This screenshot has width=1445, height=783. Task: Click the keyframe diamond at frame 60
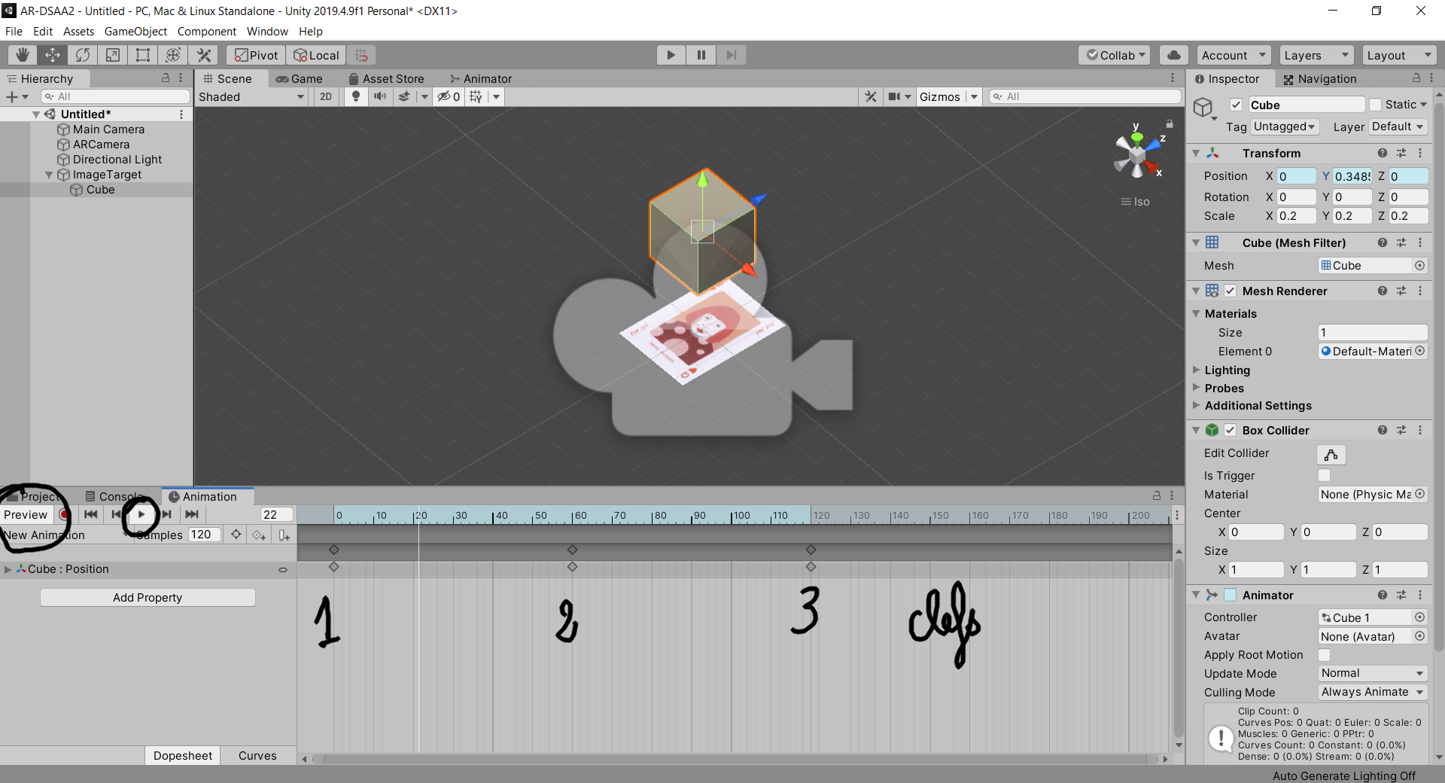click(x=572, y=566)
